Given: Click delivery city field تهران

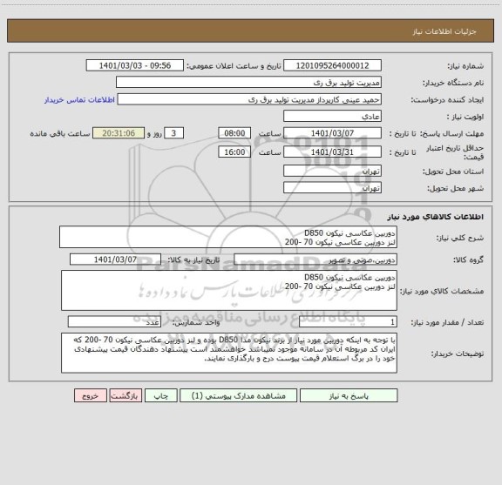Looking at the screenshot, I should point(332,187).
